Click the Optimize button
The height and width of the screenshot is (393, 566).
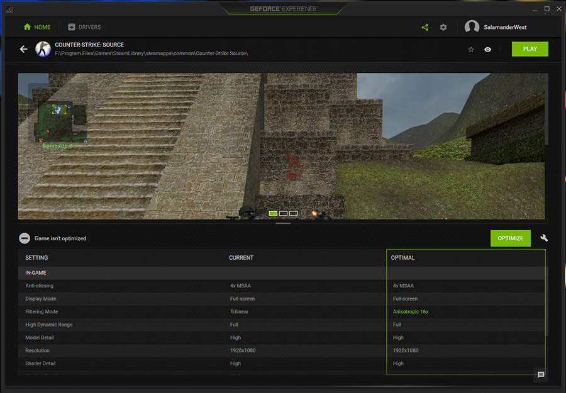pos(510,238)
